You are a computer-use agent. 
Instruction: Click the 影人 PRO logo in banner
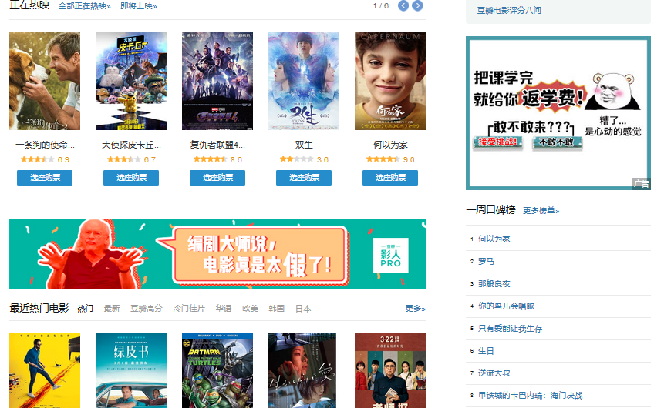pyautogui.click(x=390, y=256)
